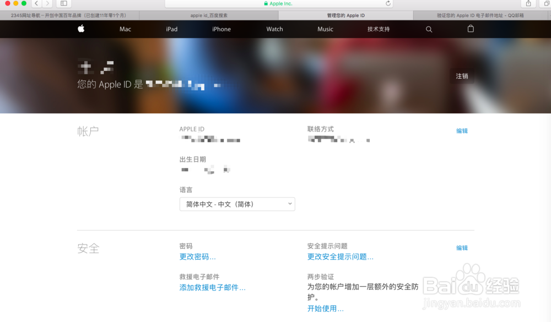Open the shopping bag icon

click(x=471, y=29)
